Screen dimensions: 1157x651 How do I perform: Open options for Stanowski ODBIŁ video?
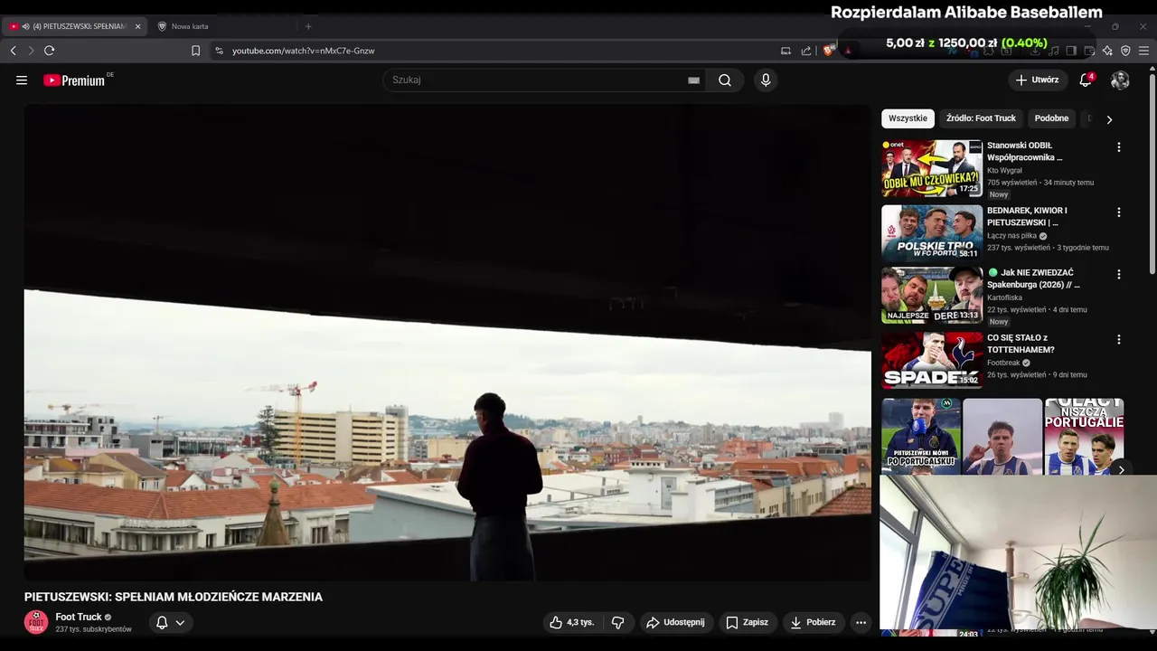pos(1118,147)
